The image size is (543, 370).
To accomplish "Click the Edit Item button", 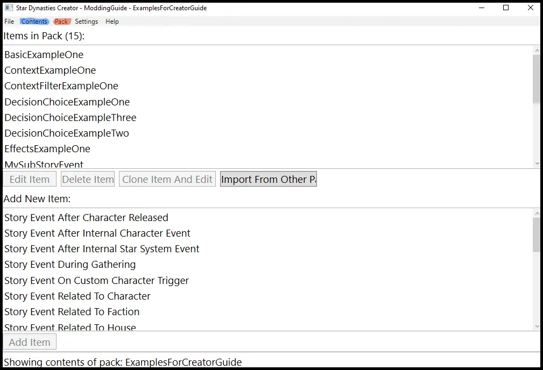I will click(30, 179).
